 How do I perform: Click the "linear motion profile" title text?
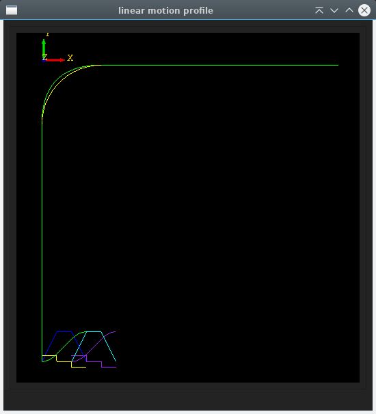165,10
